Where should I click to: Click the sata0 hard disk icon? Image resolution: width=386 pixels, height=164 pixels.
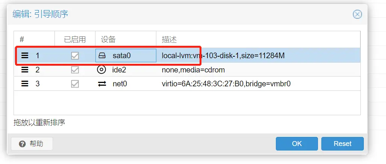tap(102, 56)
